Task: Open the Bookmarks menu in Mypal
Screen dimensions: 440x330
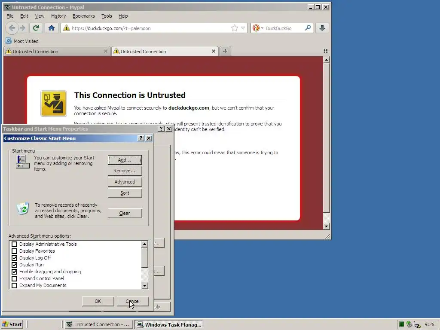Action: click(x=84, y=16)
